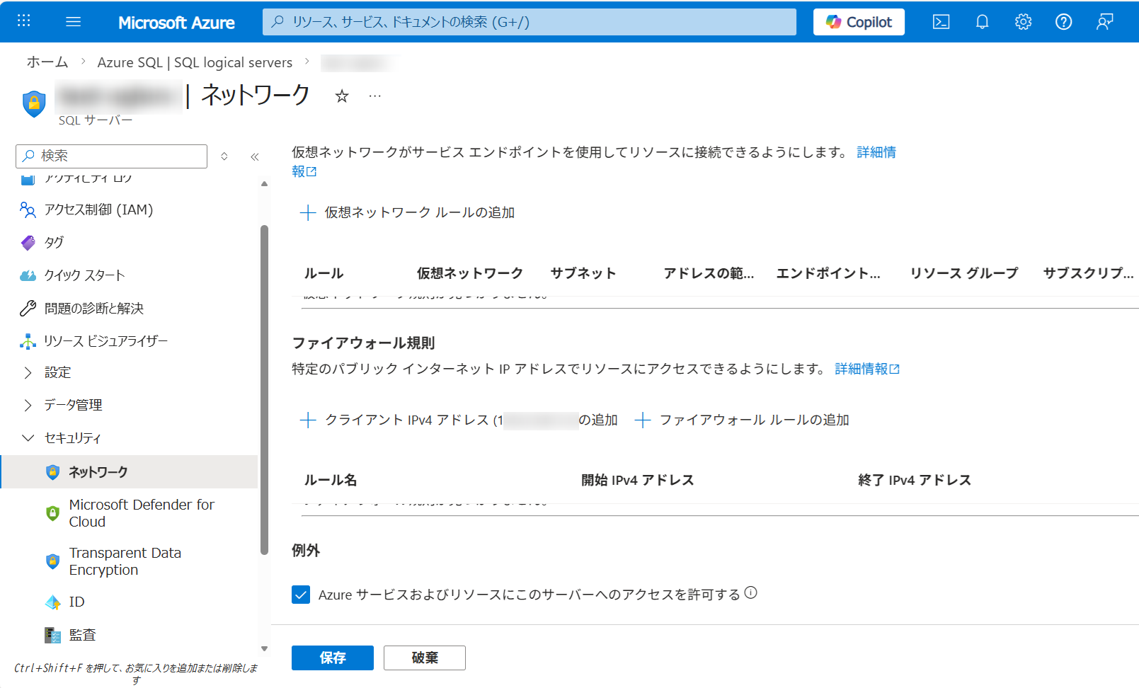Click the 破棄 button
Screen dimensions: 1139x688
point(425,658)
